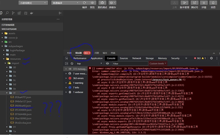Click the console Filter input

(130, 63)
